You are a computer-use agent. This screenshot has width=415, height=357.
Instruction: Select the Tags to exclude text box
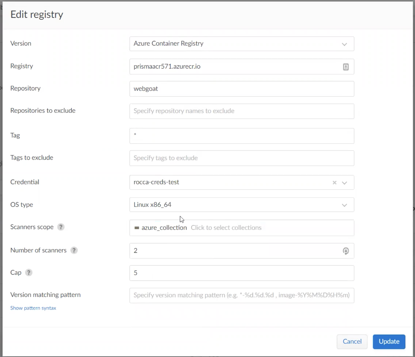click(x=241, y=158)
